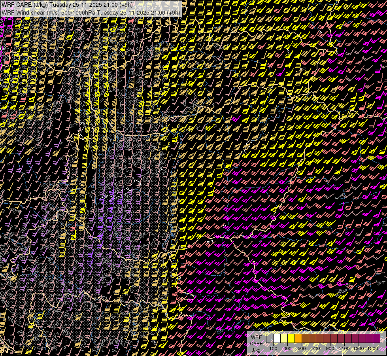Click the 300 legend tick label

click(287, 348)
